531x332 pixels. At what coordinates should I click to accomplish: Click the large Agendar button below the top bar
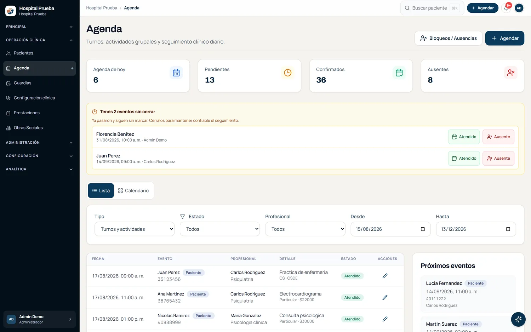click(x=504, y=38)
